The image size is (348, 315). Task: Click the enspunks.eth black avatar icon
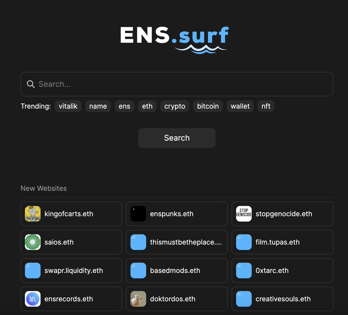tap(138, 214)
